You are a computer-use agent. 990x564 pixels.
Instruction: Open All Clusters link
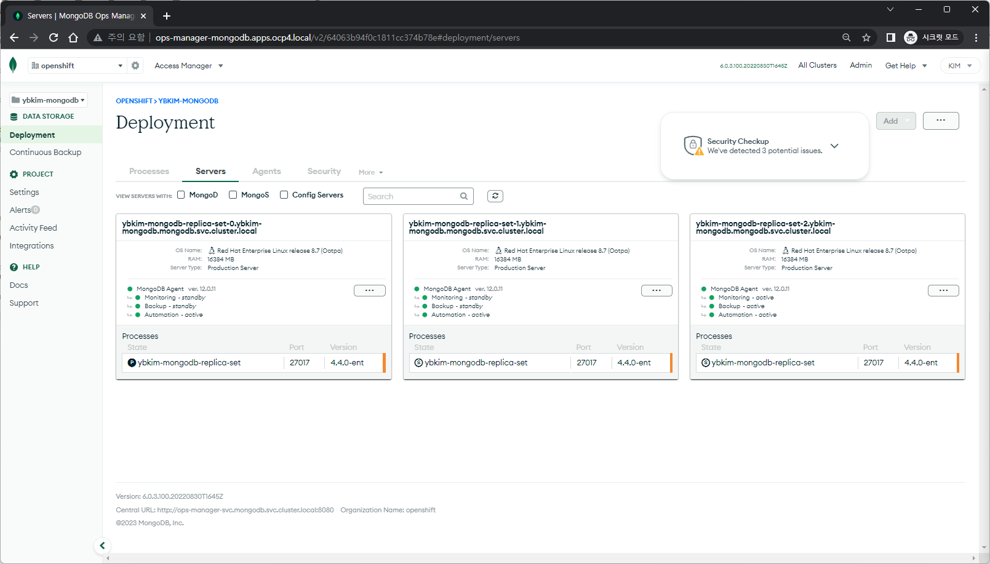click(817, 65)
